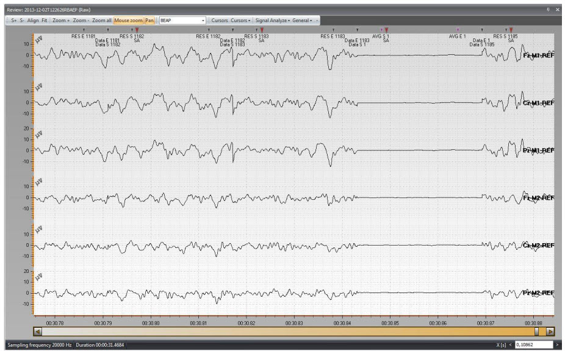Click the 00:30.78 time axis label

[55, 323]
